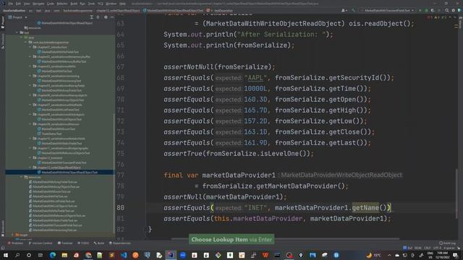Click the Search Everywhere magnifier icon
Screen dimensions: 463x260
coord(447,10)
